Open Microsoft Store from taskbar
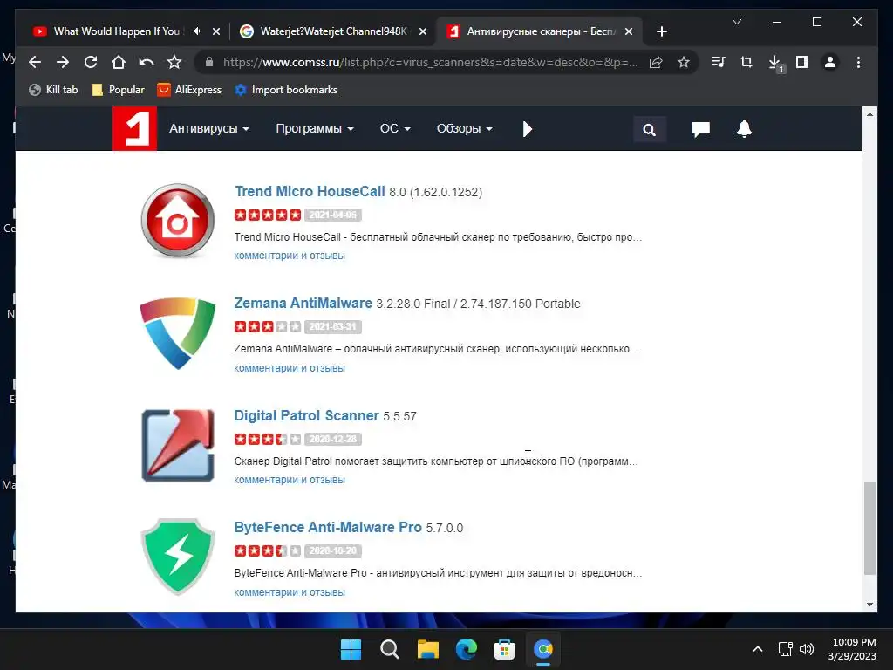Image resolution: width=893 pixels, height=670 pixels. point(504,649)
